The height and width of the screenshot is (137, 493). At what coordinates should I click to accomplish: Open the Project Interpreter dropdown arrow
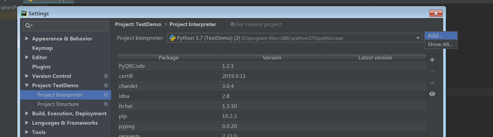pyautogui.click(x=418, y=38)
